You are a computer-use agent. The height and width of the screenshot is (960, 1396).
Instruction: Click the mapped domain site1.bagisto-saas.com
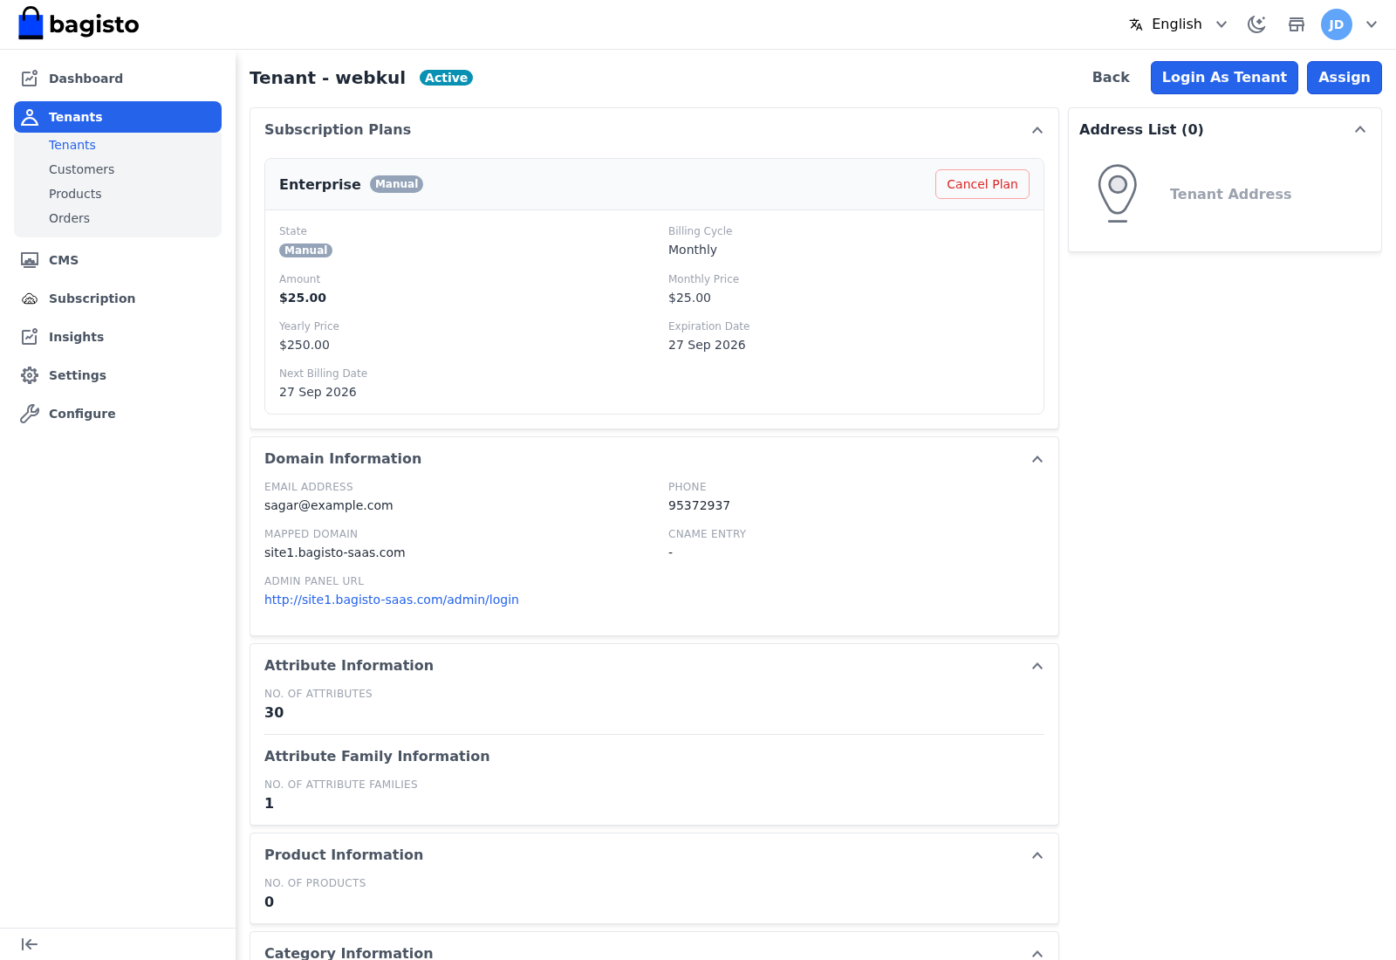[x=335, y=552]
